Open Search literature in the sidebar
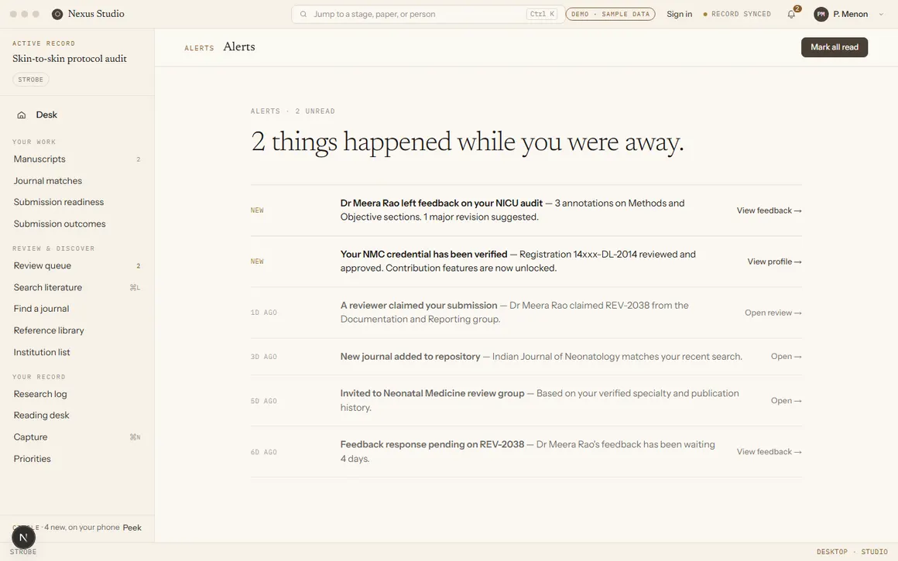 (77, 287)
